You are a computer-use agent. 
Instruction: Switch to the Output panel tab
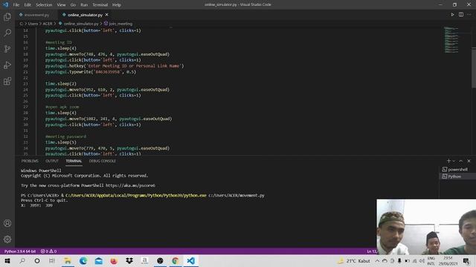(52, 161)
